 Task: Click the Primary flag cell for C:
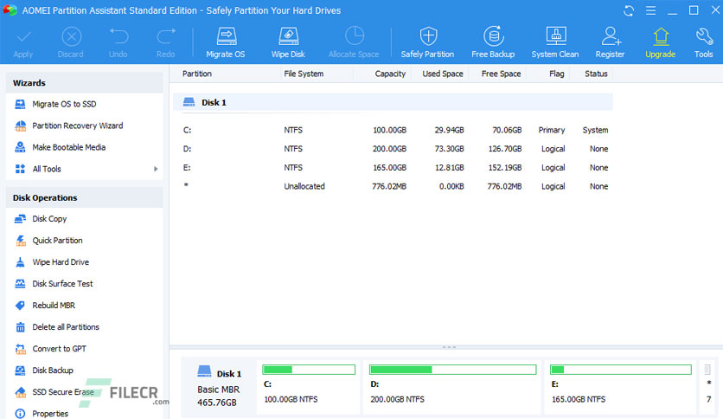(552, 130)
